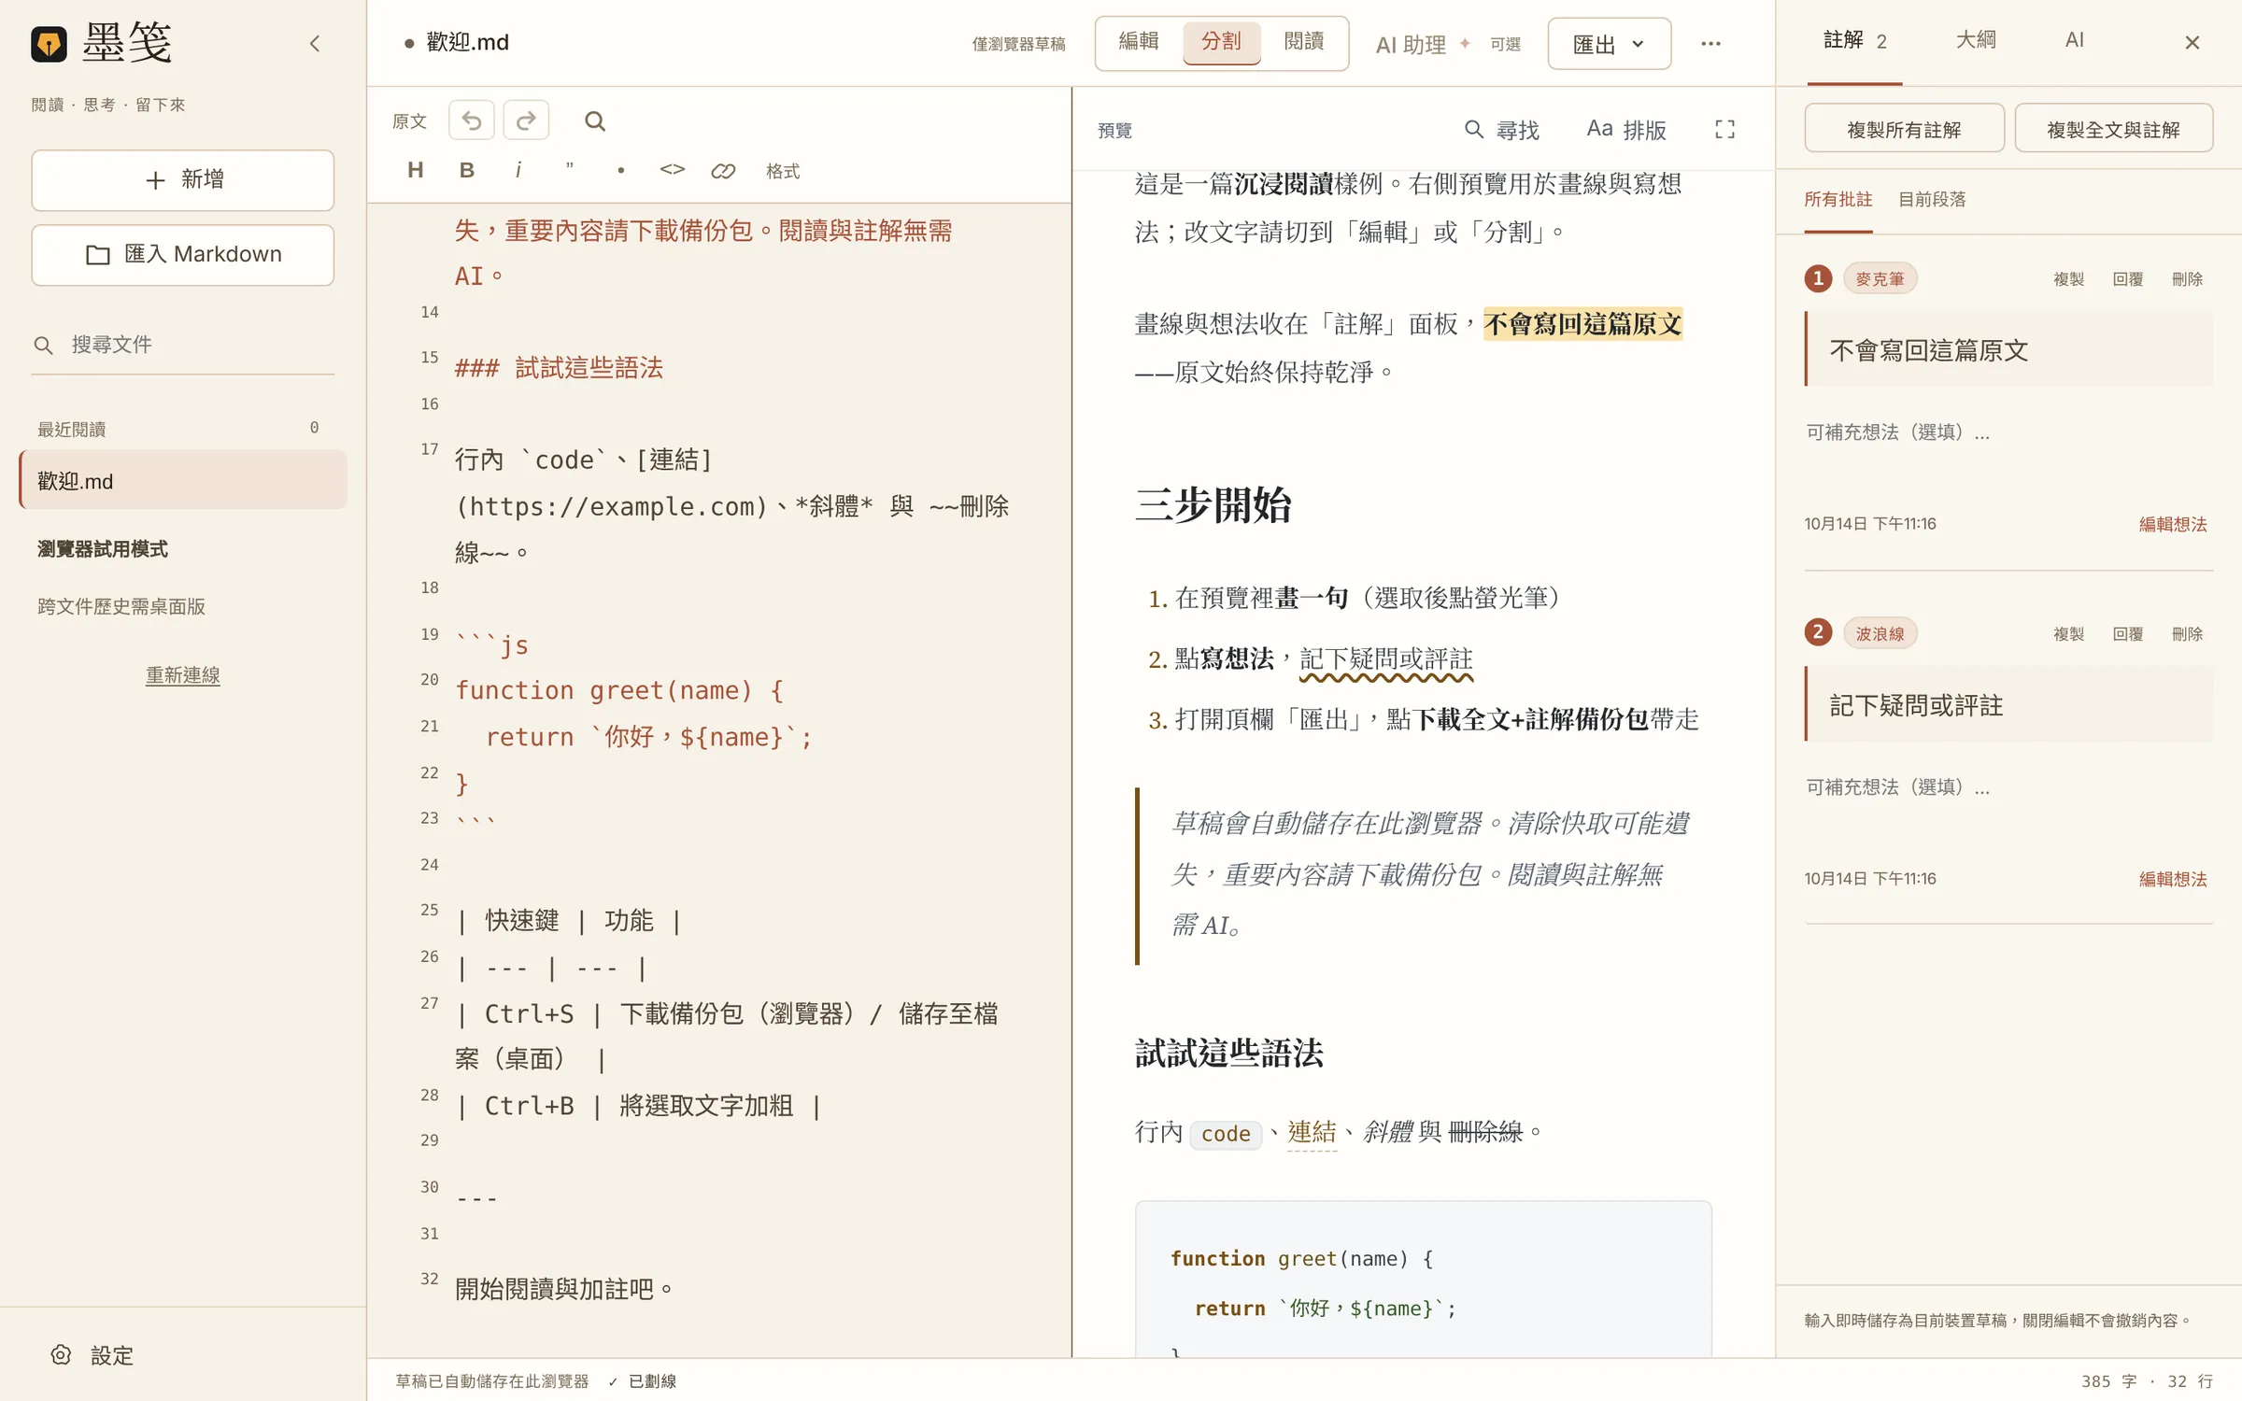Click the 墨笺 app logo icon
2242x1401 pixels.
pos(49,43)
